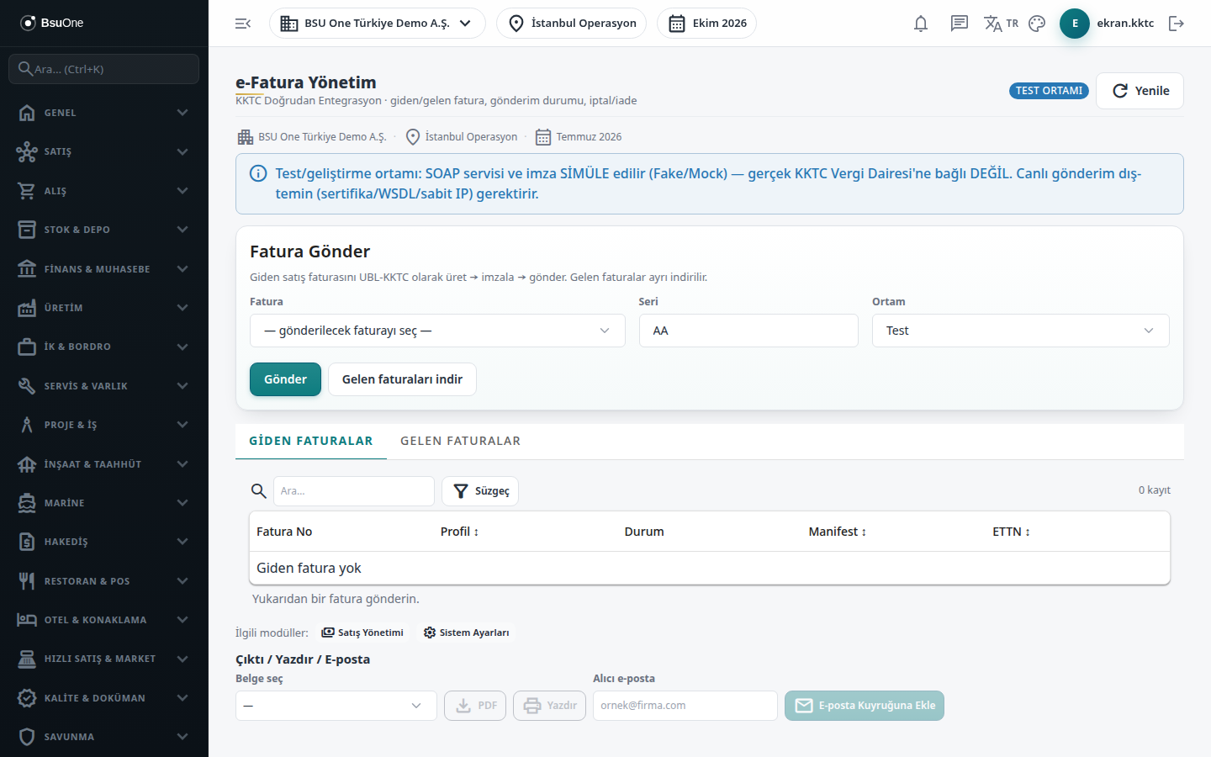Screen dimensions: 1211x757
Task: Expand Servis & Varlık chevron
Action: tap(182, 386)
